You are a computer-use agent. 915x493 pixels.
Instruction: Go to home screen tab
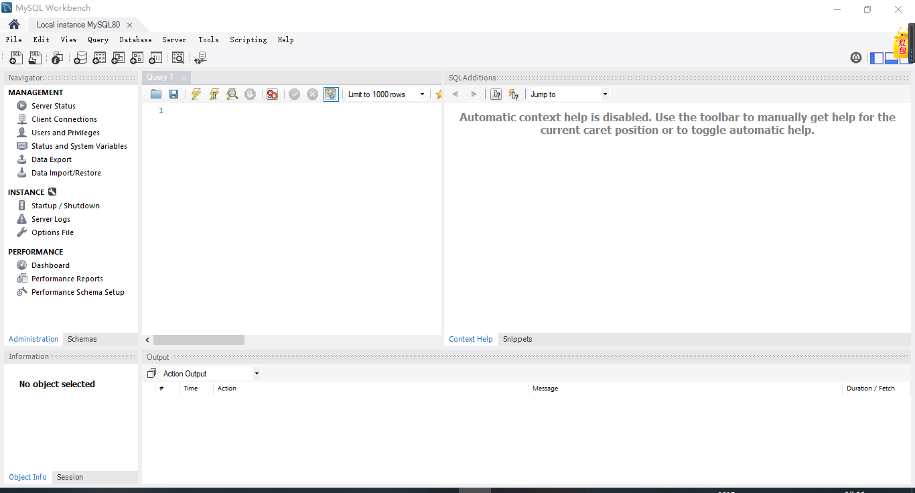click(14, 25)
